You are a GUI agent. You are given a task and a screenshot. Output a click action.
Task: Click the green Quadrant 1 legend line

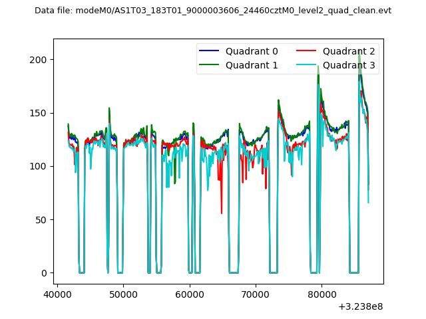pos(210,65)
